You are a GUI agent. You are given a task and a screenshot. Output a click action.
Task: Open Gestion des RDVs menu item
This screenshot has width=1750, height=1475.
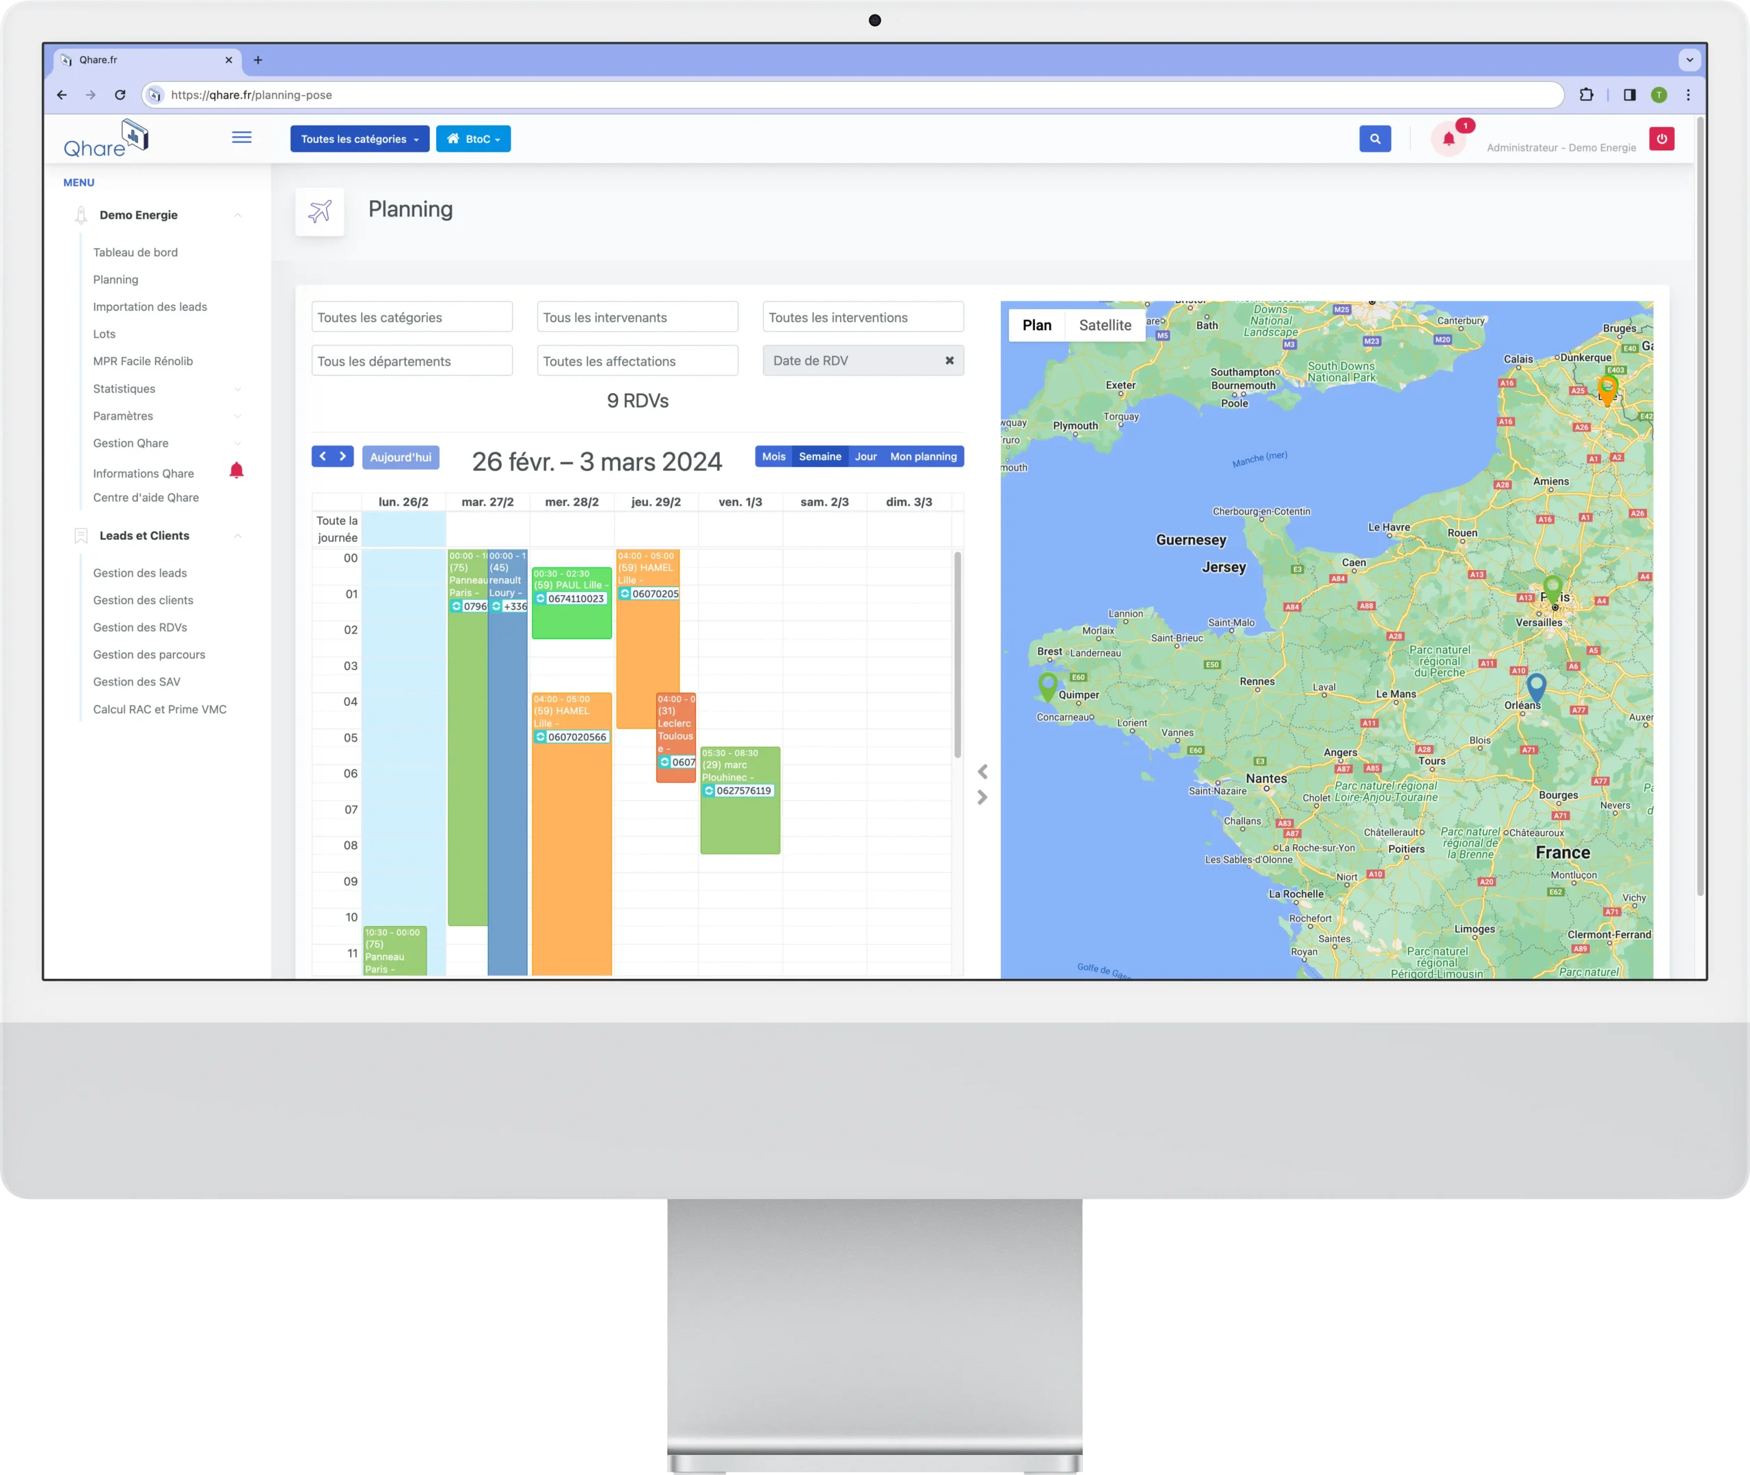click(x=139, y=627)
